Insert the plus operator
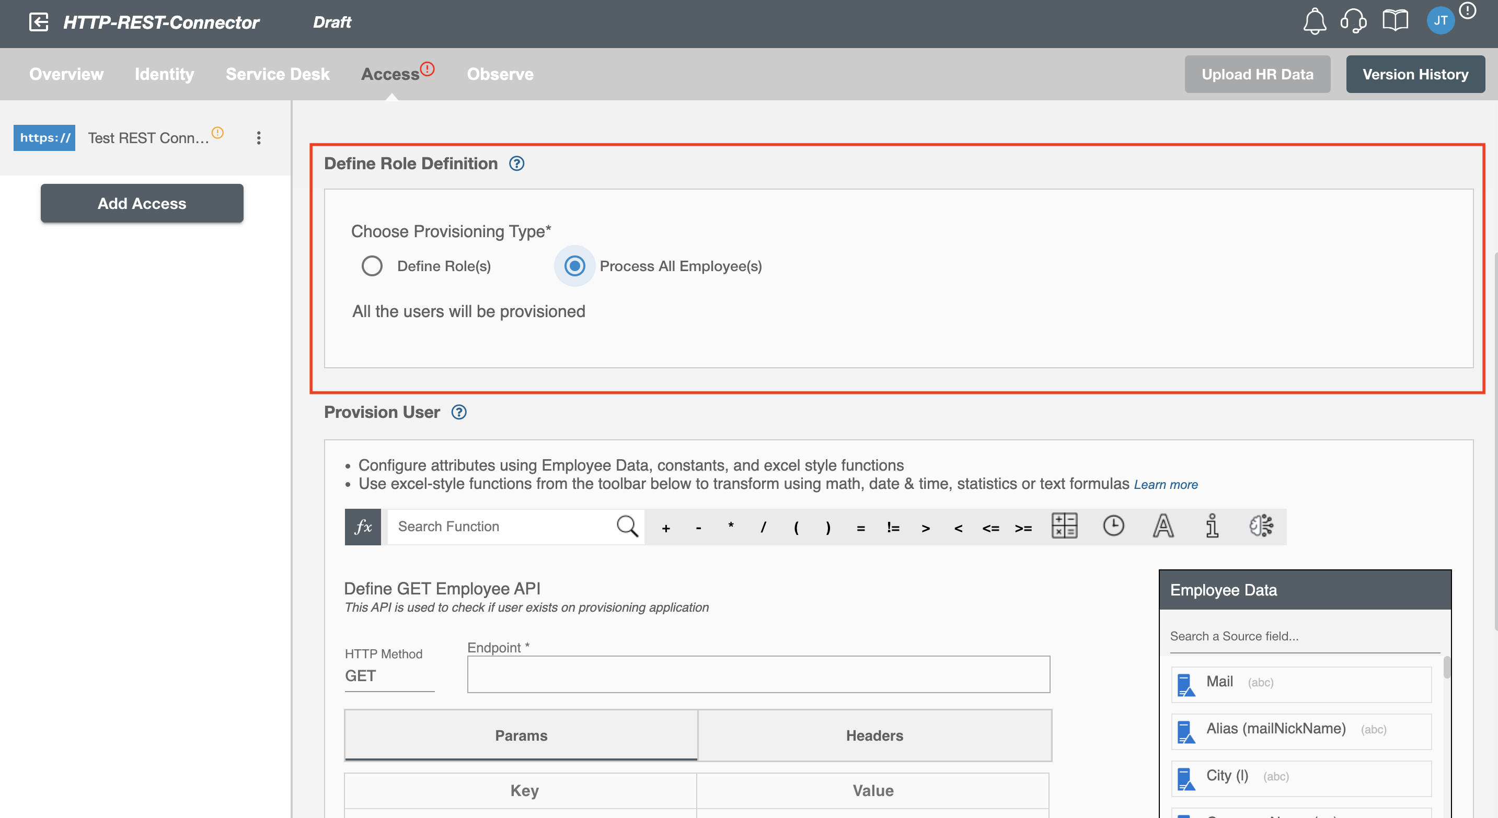This screenshot has height=818, width=1498. coord(666,528)
